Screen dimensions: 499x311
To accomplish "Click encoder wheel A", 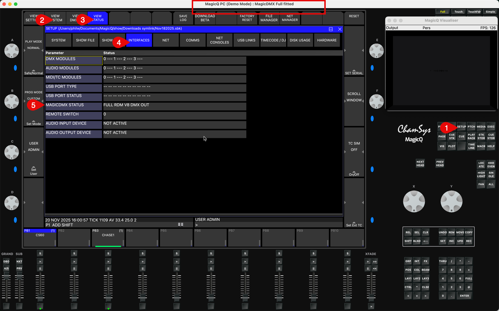I will 12,51.
